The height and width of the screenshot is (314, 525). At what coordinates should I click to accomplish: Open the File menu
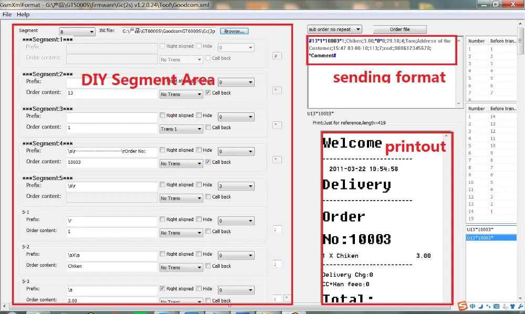7,14
